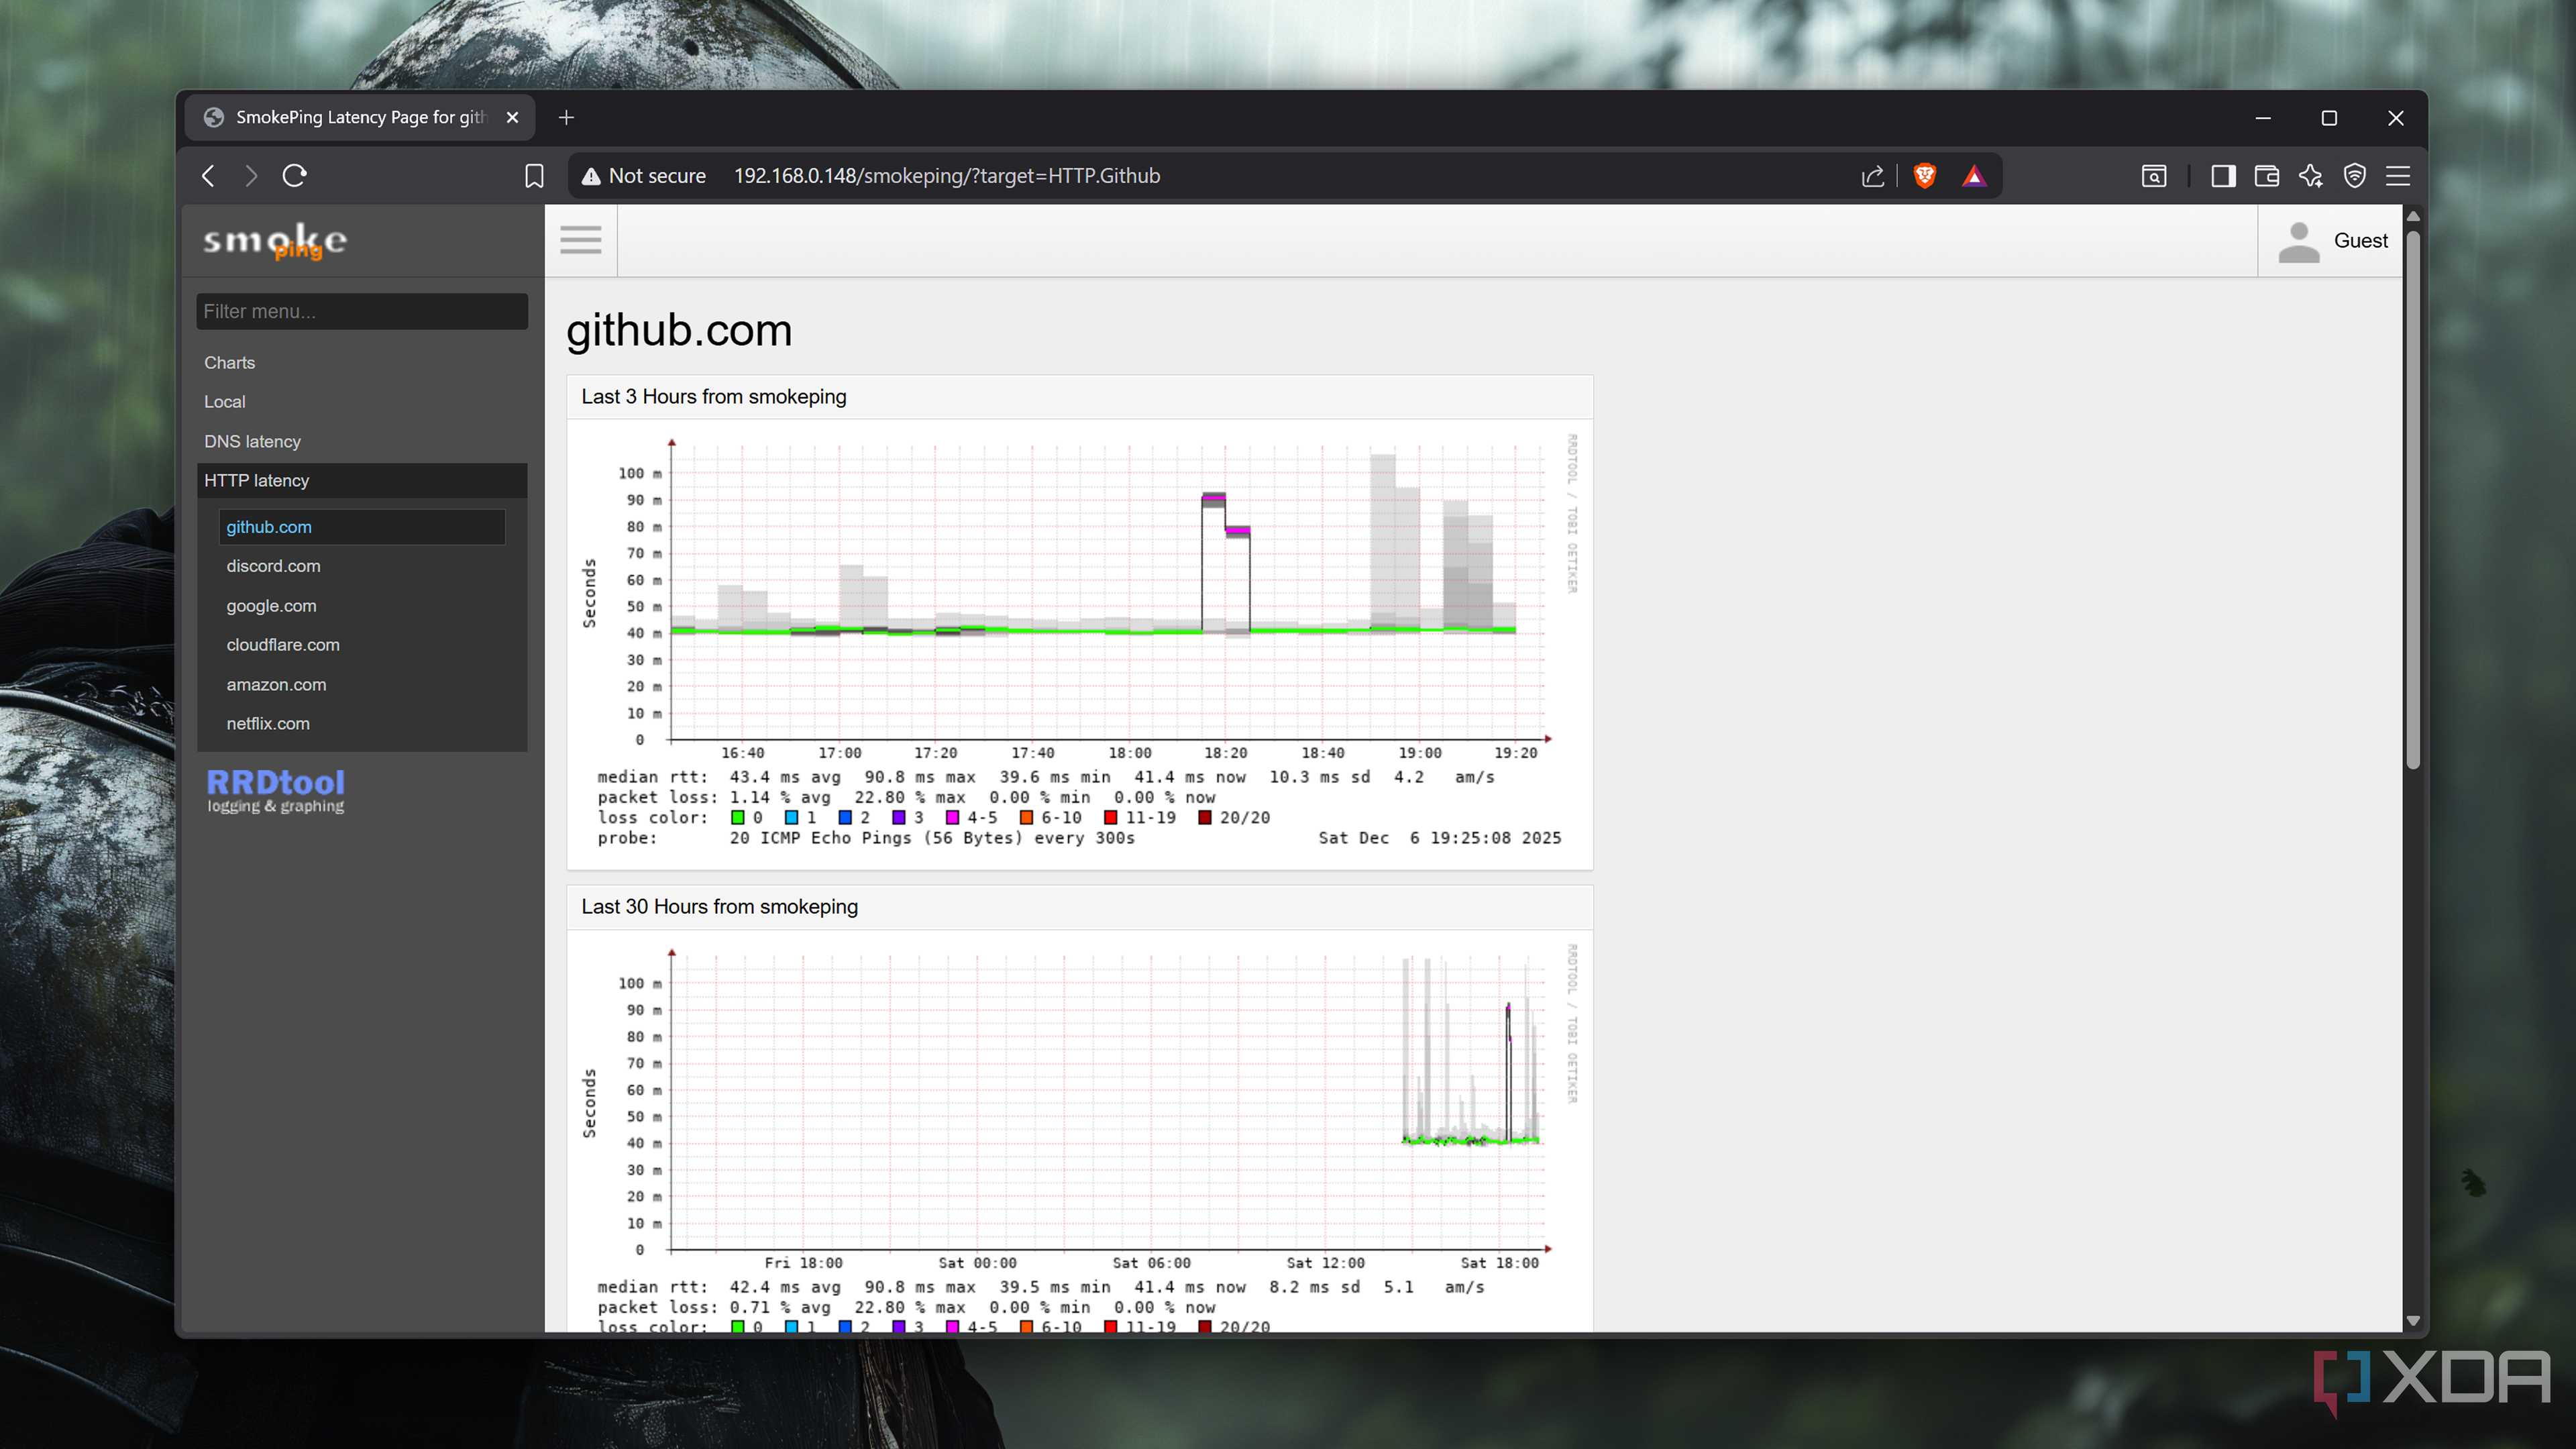The width and height of the screenshot is (2576, 1449).
Task: Open Brave VPN via the shield icon
Action: (x=2355, y=176)
